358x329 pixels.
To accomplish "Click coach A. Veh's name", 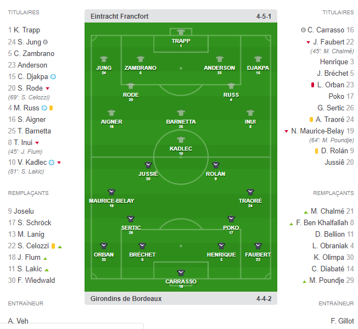I will point(19,321).
